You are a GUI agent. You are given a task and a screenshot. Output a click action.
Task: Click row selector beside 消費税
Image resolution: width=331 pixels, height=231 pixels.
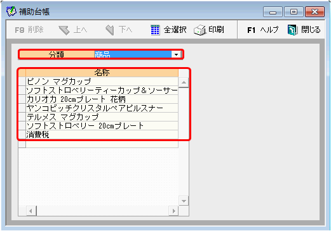[x=22, y=135]
